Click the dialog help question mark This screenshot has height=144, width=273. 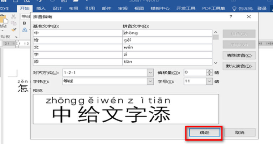tap(231, 17)
